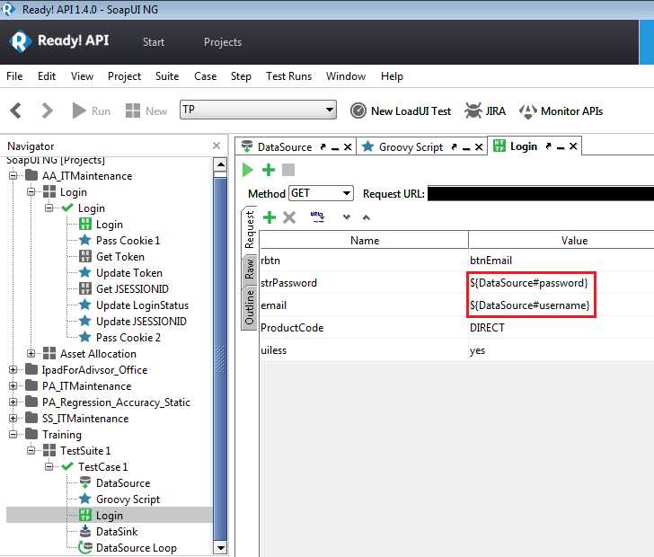Select the vertical Outline tab
654x557 pixels.
click(x=250, y=307)
